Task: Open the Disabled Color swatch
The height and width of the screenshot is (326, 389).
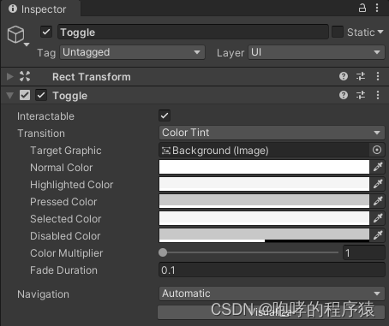Action: (264, 235)
